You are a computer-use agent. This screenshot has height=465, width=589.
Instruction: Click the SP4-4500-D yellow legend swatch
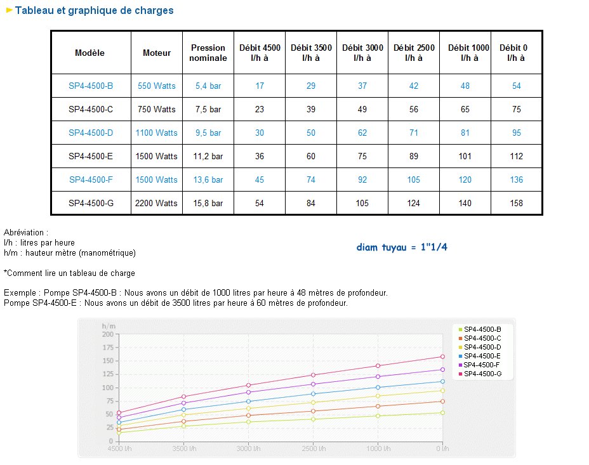pyautogui.click(x=460, y=347)
